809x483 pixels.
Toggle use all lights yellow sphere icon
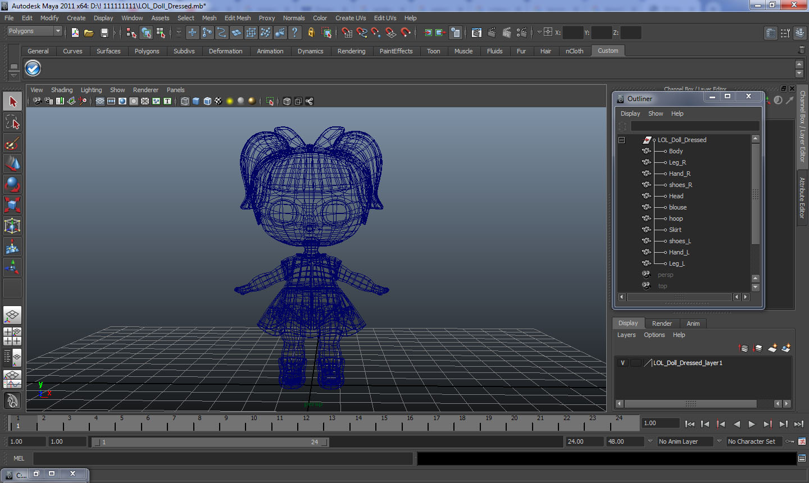(x=230, y=101)
